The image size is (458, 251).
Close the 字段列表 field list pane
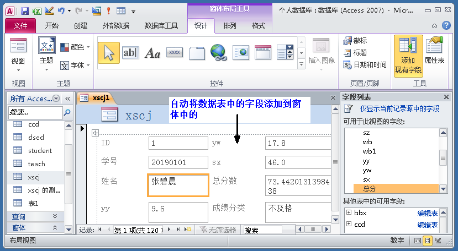click(446, 97)
